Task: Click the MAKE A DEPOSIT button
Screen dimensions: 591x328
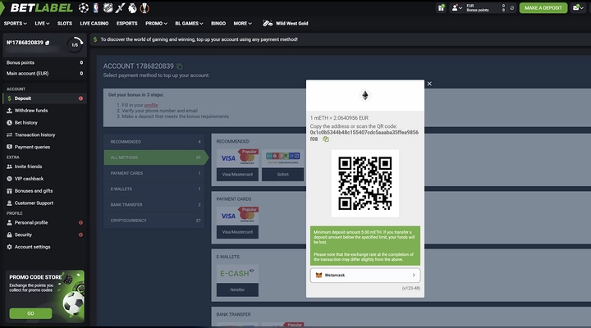Action: tap(543, 8)
